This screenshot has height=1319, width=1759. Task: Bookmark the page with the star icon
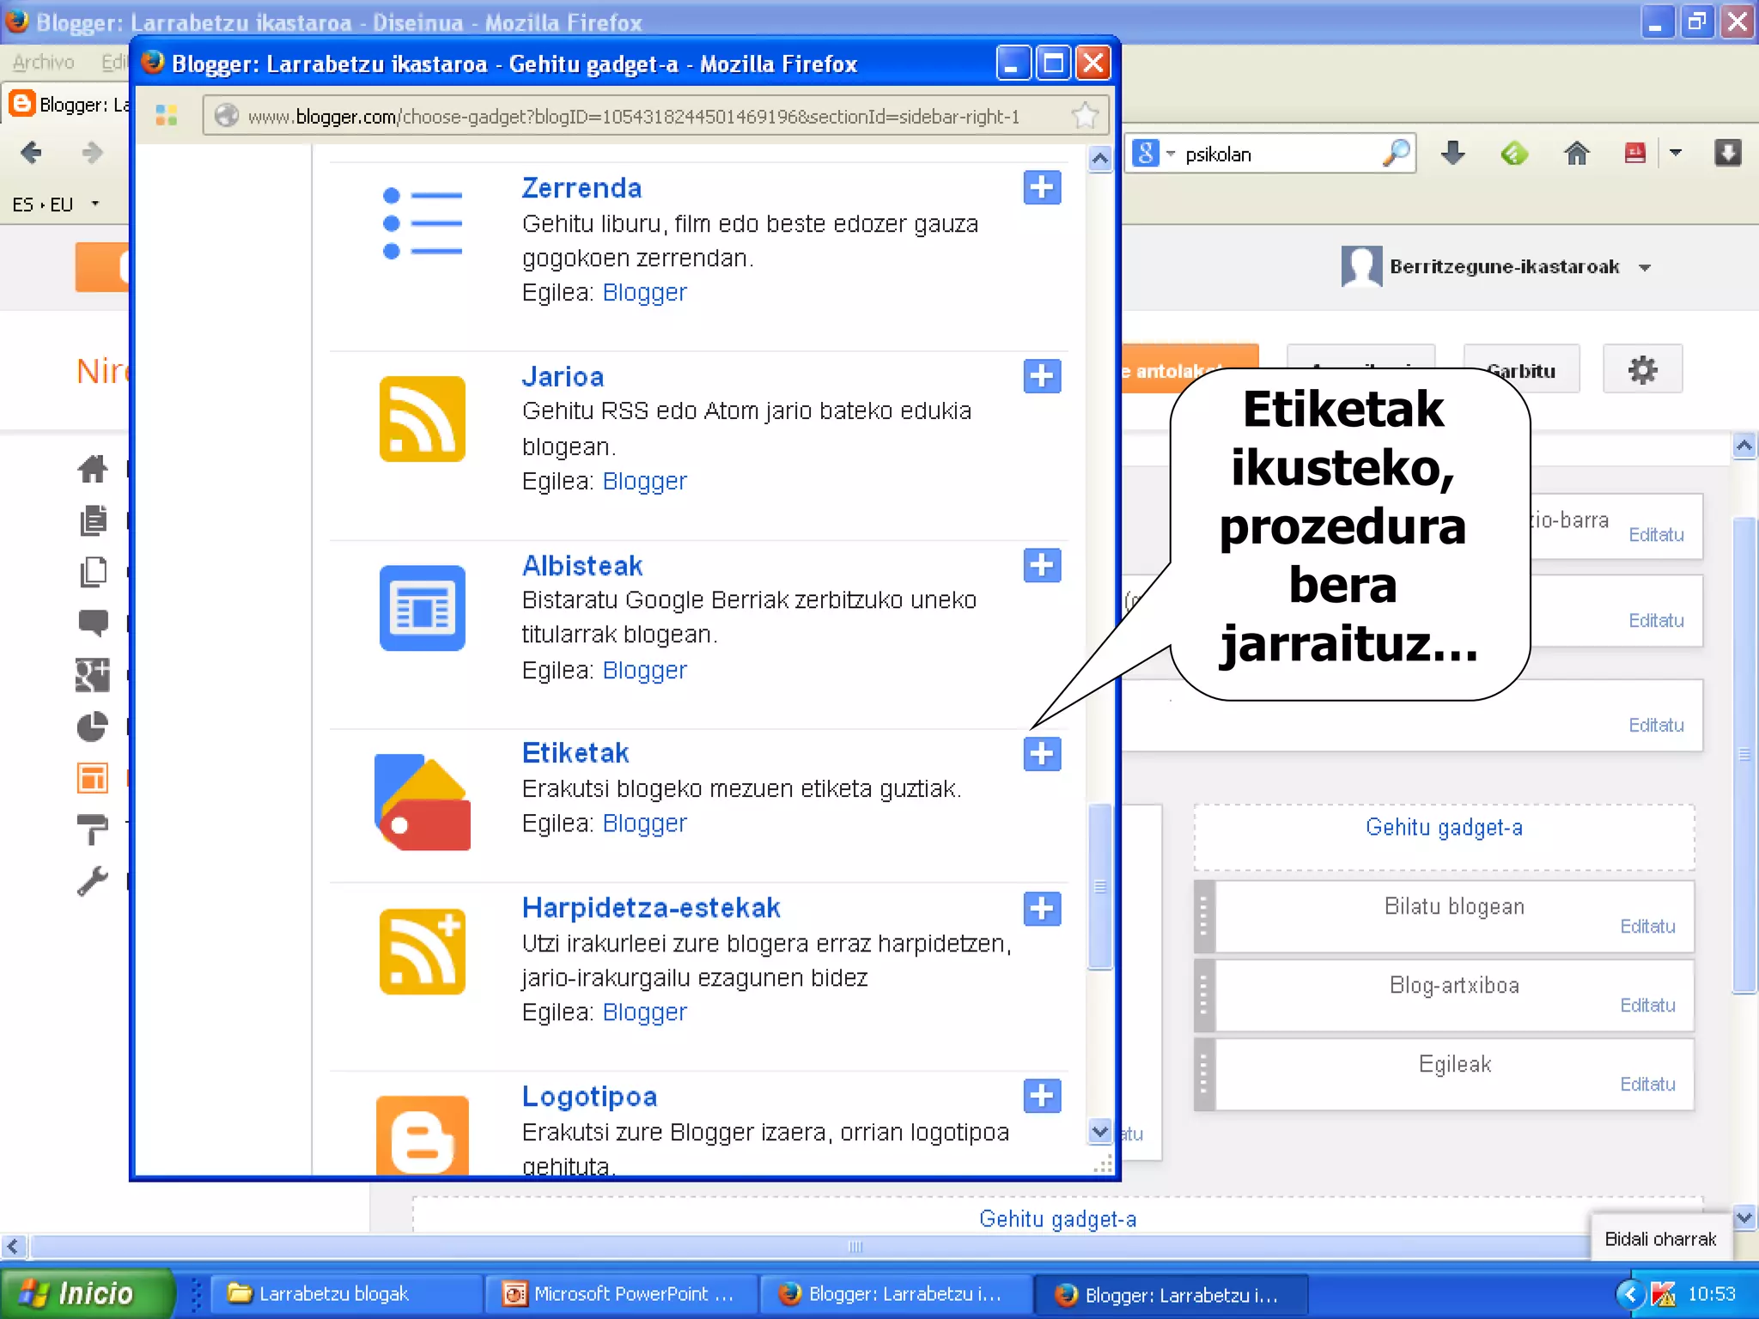[1085, 116]
